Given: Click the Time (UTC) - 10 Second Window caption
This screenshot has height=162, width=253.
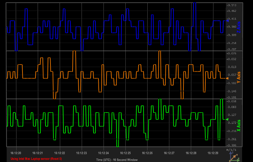Looking at the screenshot, I should (x=117, y=160).
